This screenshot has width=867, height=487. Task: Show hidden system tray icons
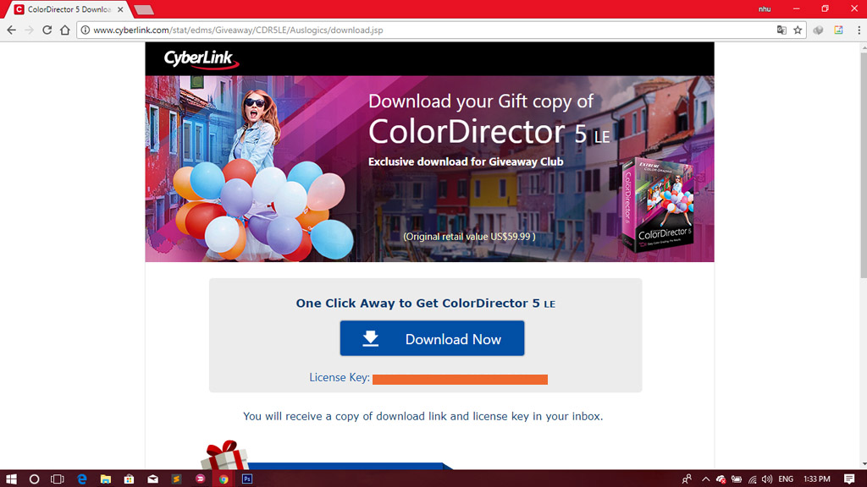tap(705, 479)
